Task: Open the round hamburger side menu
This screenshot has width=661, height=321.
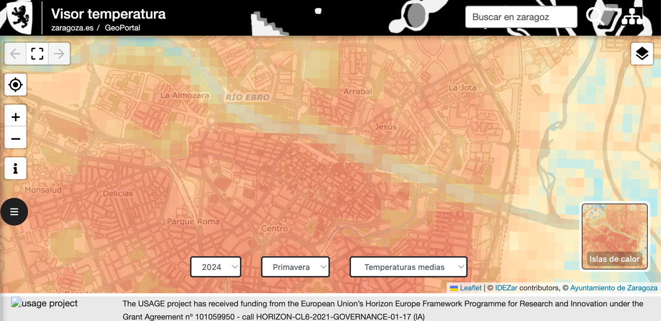Action: 14,212
